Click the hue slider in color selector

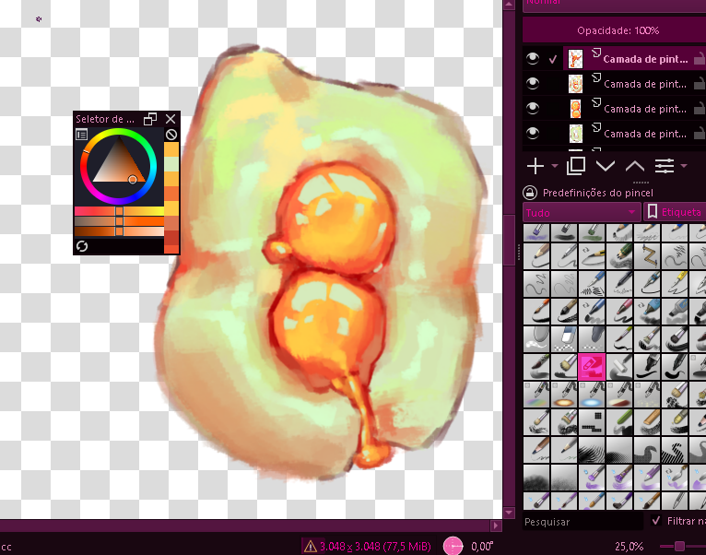pyautogui.click(x=119, y=211)
